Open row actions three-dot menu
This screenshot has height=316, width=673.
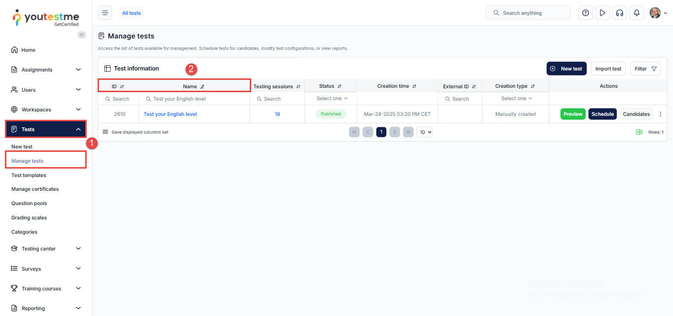click(x=660, y=114)
